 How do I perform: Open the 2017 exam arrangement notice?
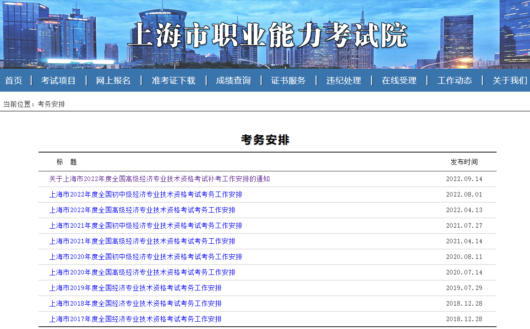[136, 319]
